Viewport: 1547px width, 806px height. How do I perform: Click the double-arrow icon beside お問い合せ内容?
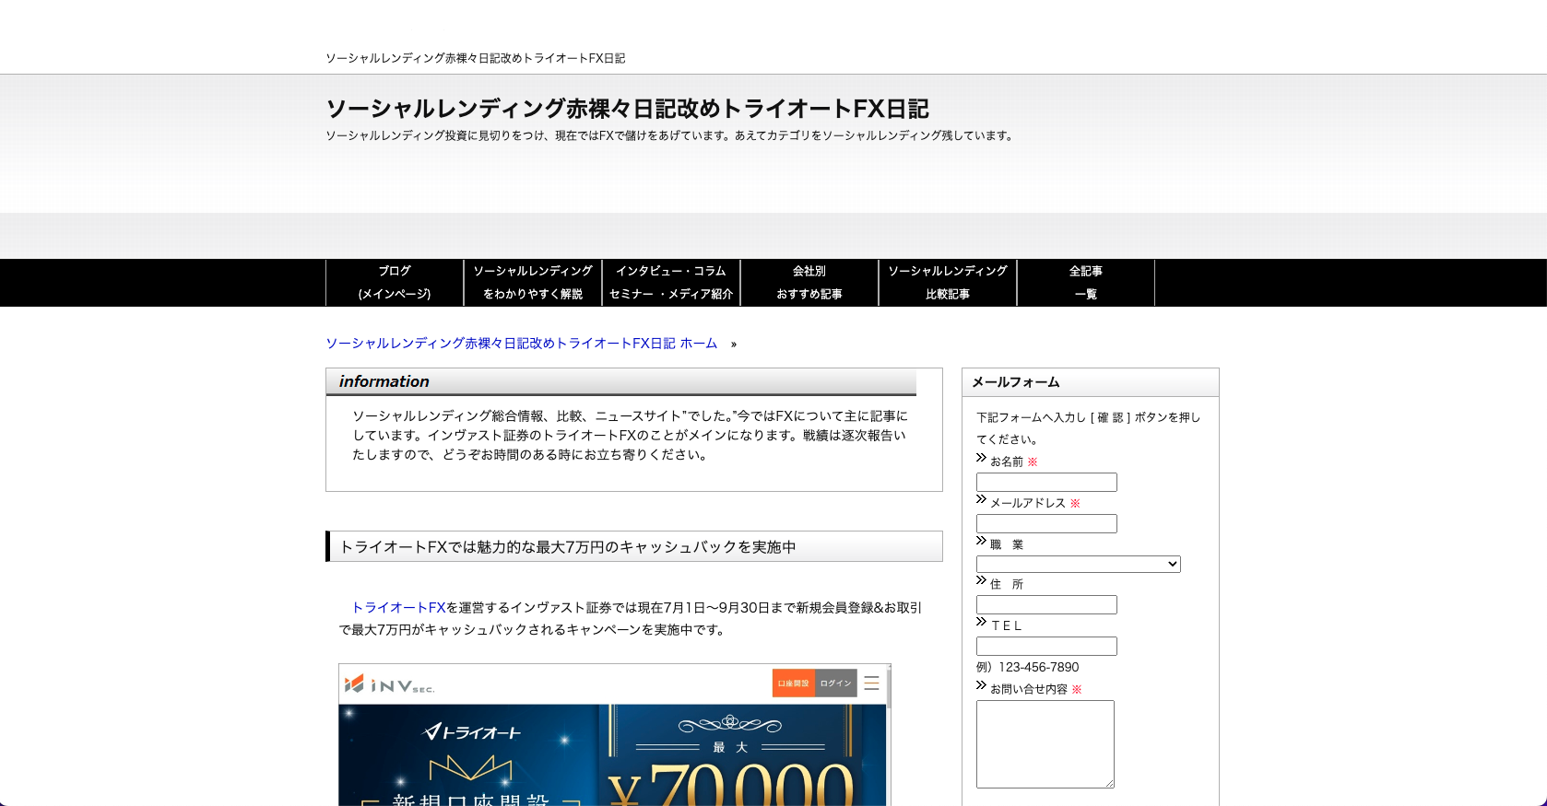(x=981, y=685)
